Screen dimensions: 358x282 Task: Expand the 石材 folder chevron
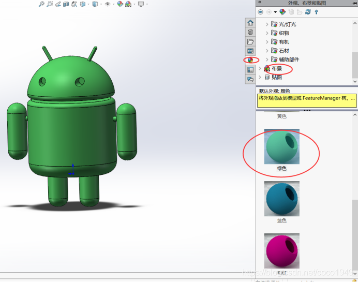(x=267, y=51)
